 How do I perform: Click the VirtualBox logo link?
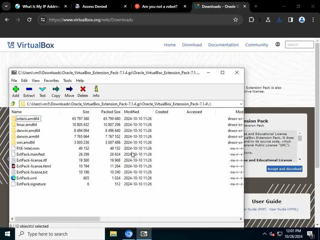(31, 45)
